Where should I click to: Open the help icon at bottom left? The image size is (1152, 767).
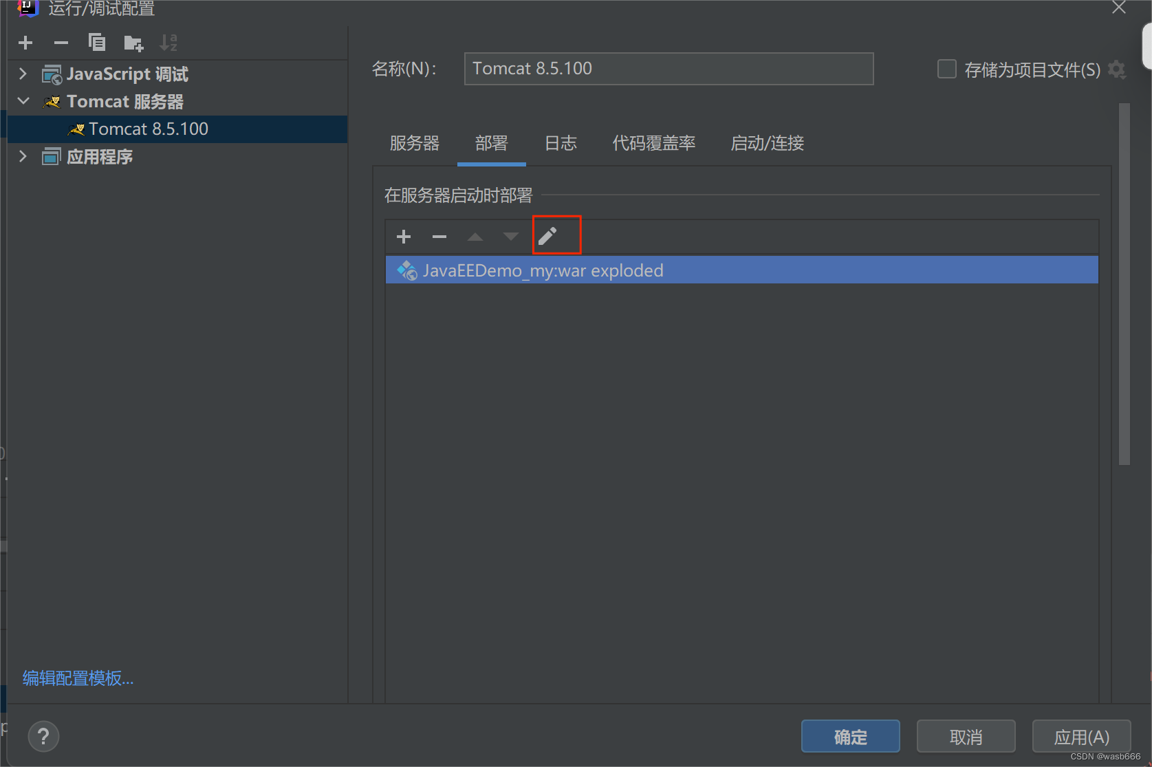tap(43, 736)
